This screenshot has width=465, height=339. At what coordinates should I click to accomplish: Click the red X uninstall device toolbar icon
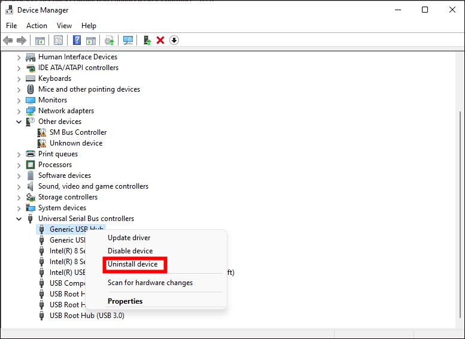point(160,40)
